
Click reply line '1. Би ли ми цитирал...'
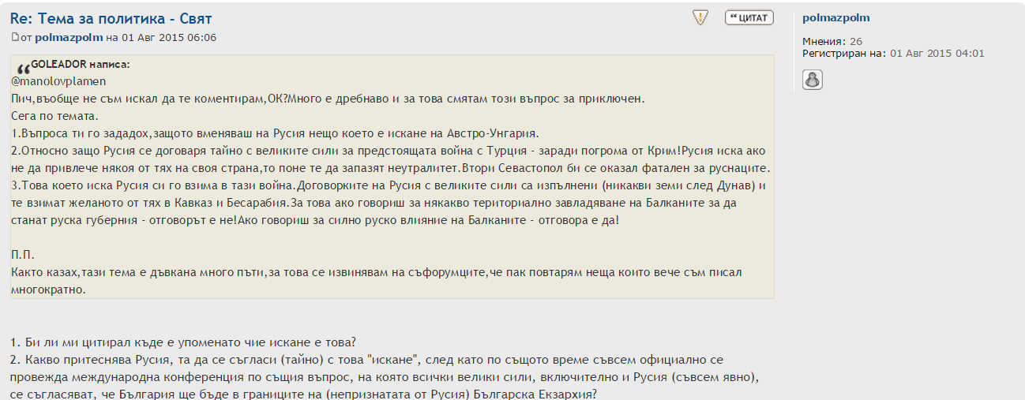click(x=183, y=342)
